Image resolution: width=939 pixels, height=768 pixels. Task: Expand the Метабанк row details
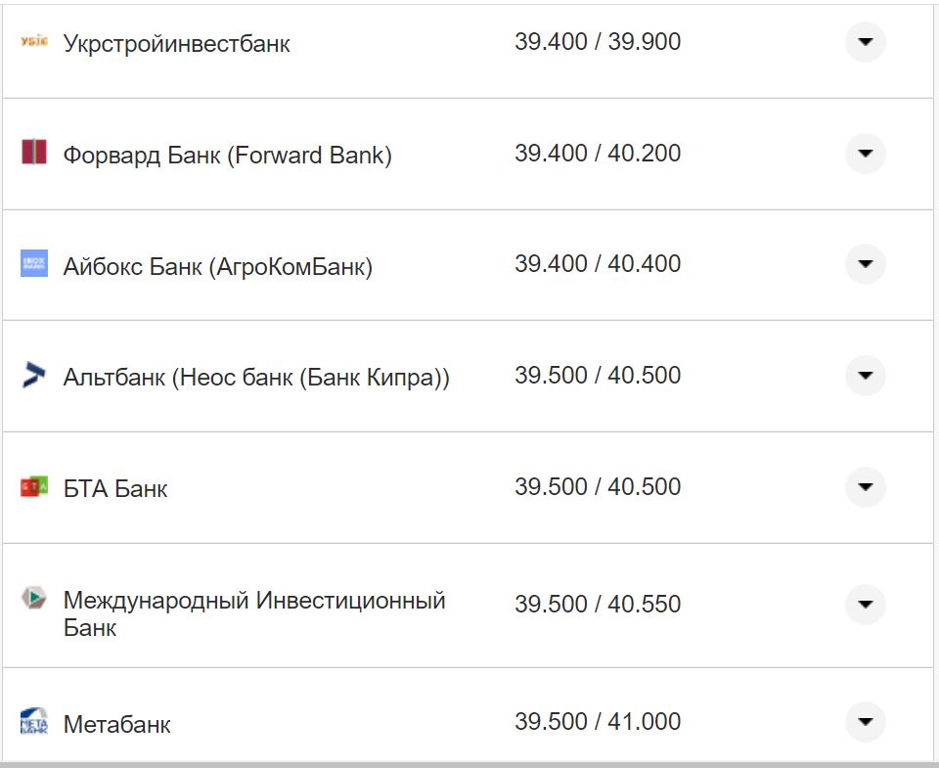[865, 724]
